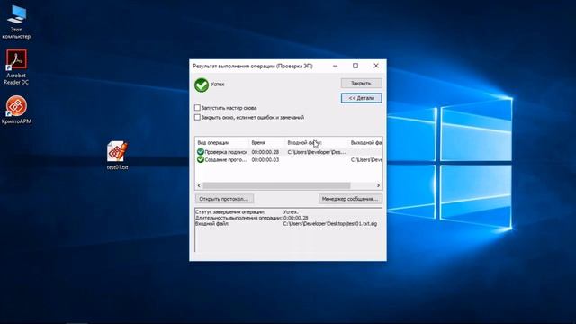Click the Выходной фа column header
Image resolution: width=576 pixels, height=324 pixels.
point(365,142)
